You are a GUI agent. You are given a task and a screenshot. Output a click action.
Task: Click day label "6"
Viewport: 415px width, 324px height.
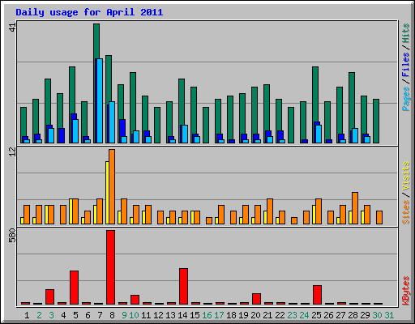tap(88, 315)
